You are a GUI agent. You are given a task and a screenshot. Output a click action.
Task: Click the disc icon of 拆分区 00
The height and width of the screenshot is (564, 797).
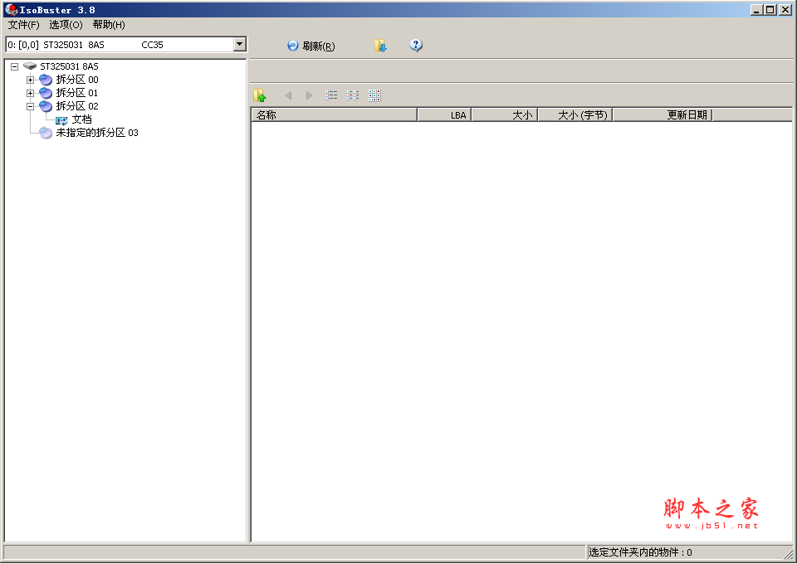tap(46, 80)
